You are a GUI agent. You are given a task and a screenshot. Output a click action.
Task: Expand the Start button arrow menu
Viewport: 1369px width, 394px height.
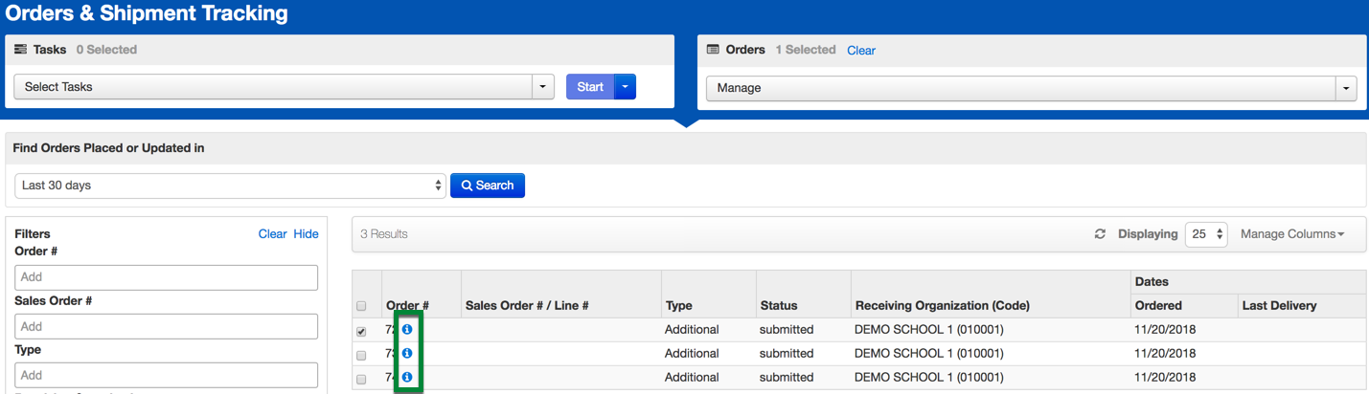tap(625, 87)
